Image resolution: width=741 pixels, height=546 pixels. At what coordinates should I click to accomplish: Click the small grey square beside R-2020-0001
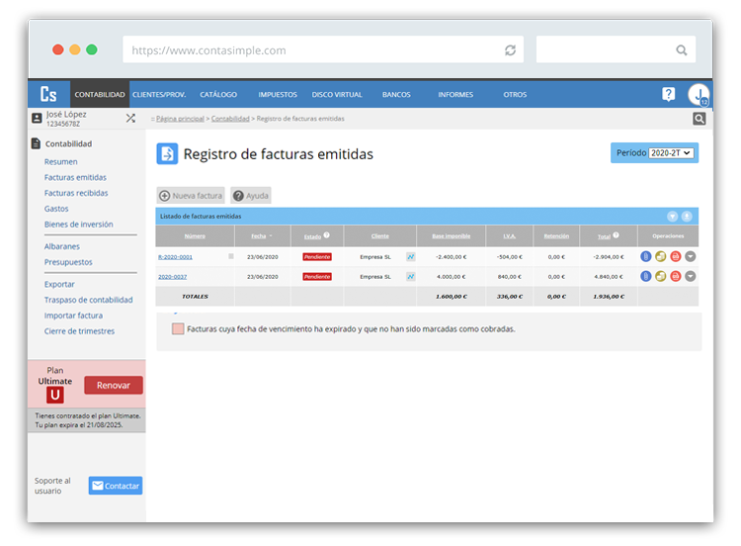pos(231,256)
